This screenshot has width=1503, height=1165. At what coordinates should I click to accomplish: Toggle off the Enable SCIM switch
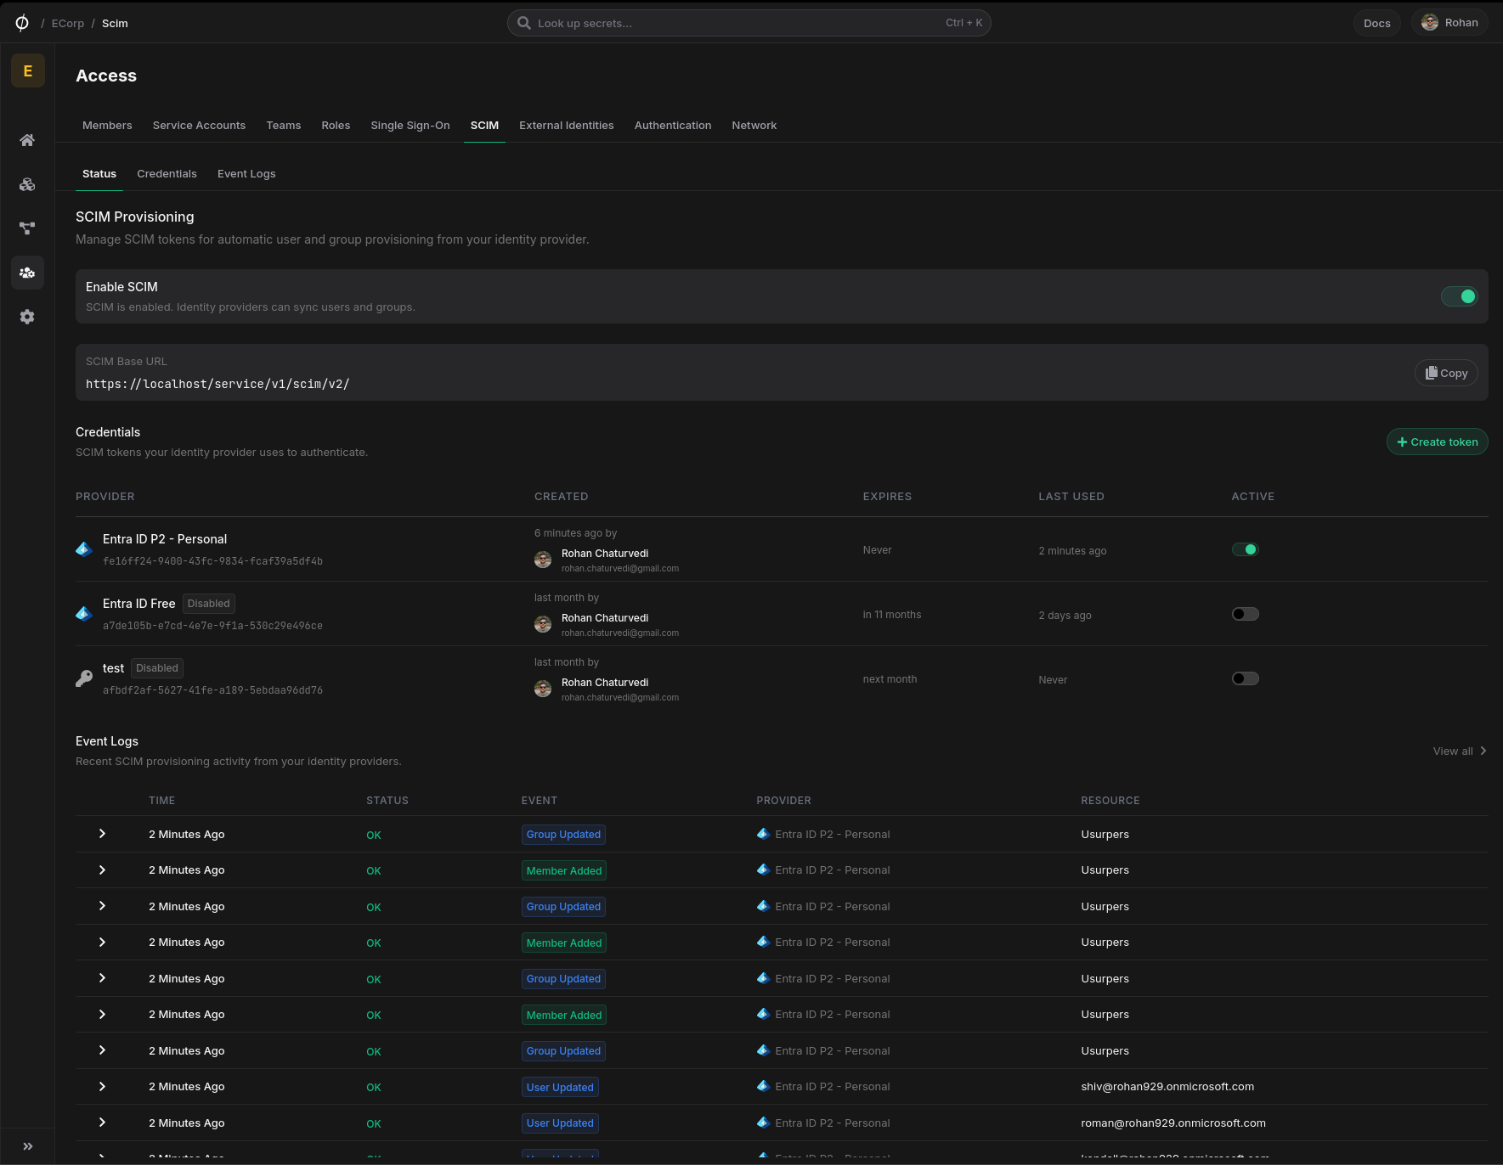click(1460, 296)
